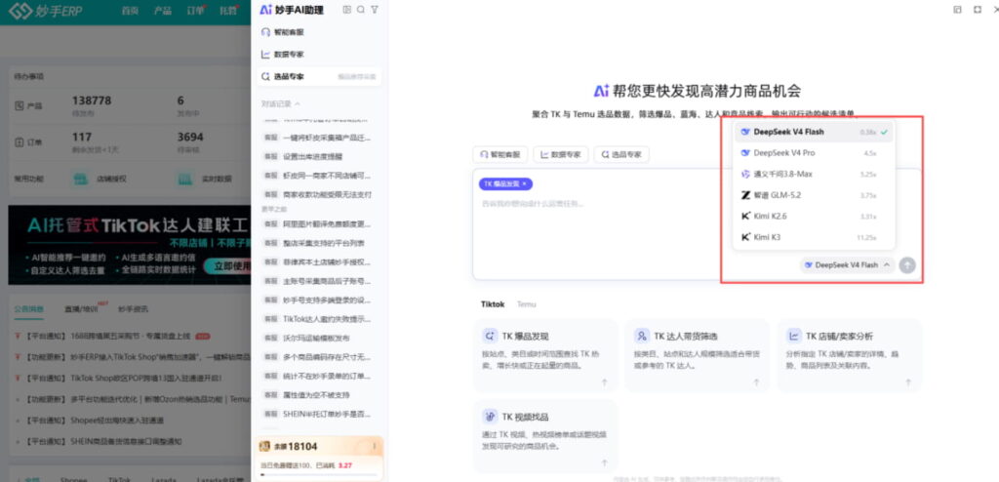Click the 立即使用 button on the banner
The height and width of the screenshot is (482, 999).
[227, 265]
